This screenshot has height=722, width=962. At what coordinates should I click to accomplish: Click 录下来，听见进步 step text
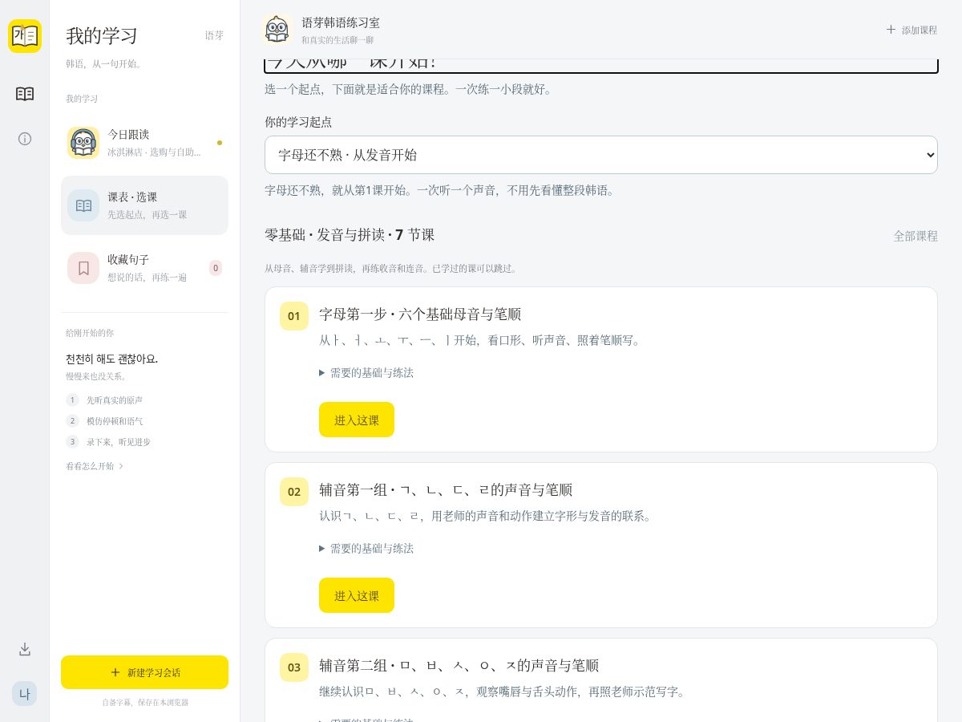[119, 442]
